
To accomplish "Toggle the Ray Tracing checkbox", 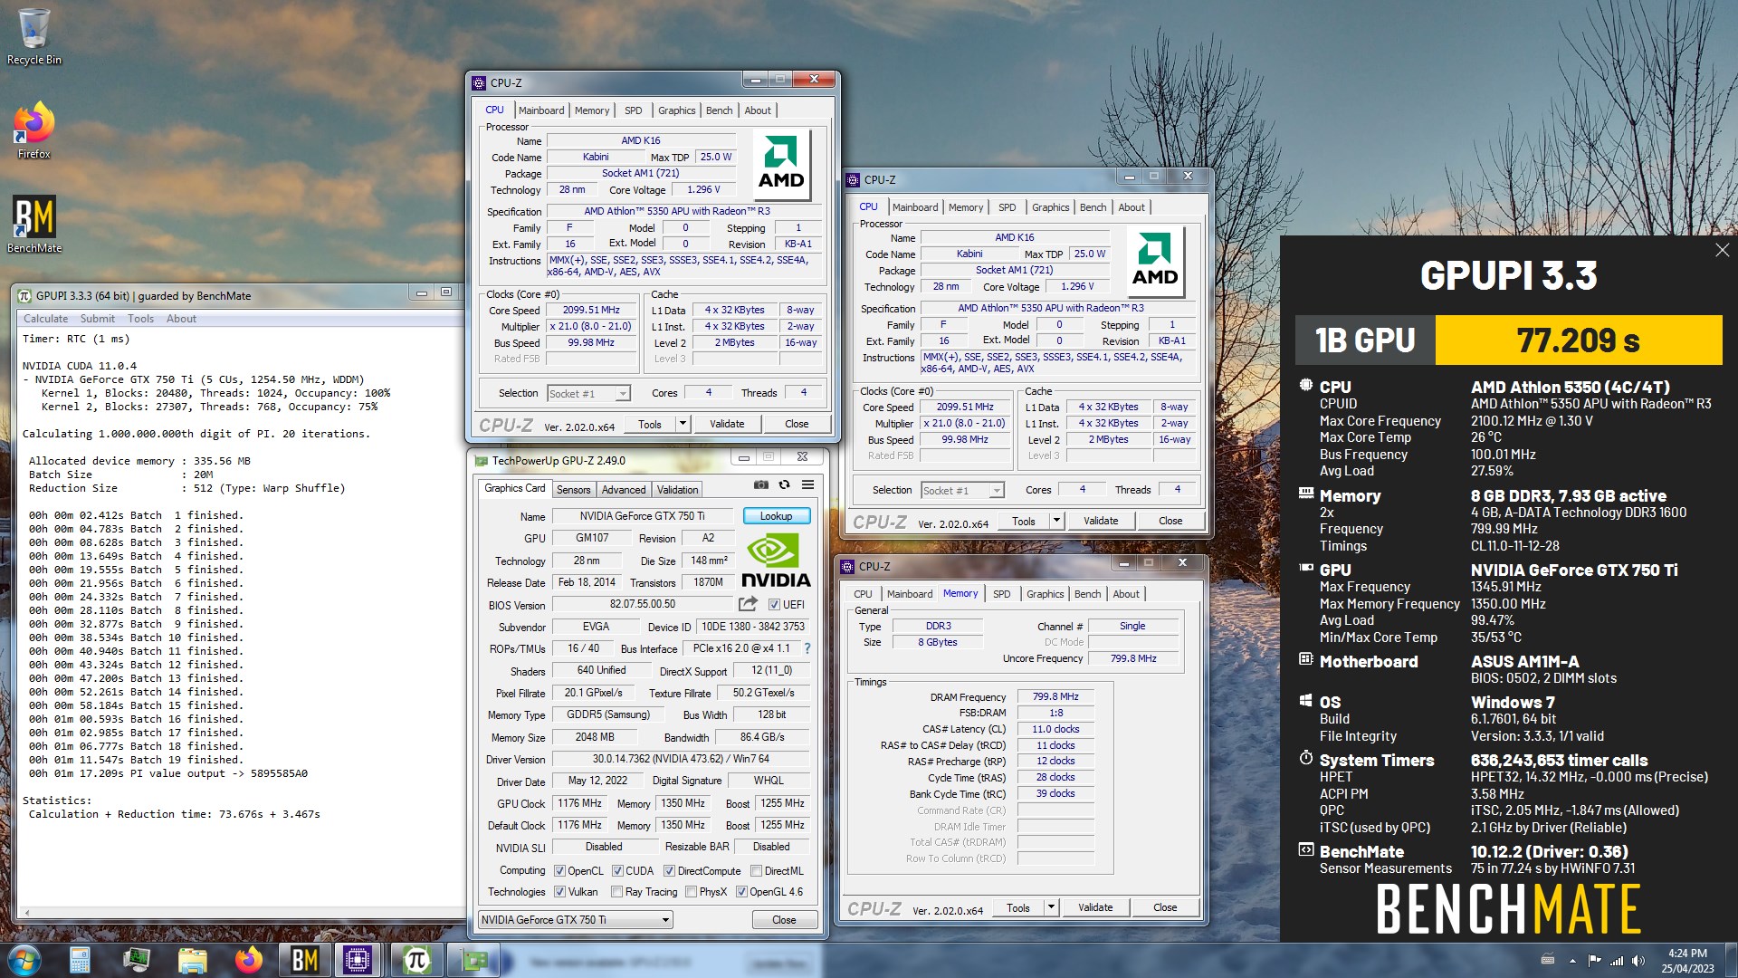I will [616, 892].
